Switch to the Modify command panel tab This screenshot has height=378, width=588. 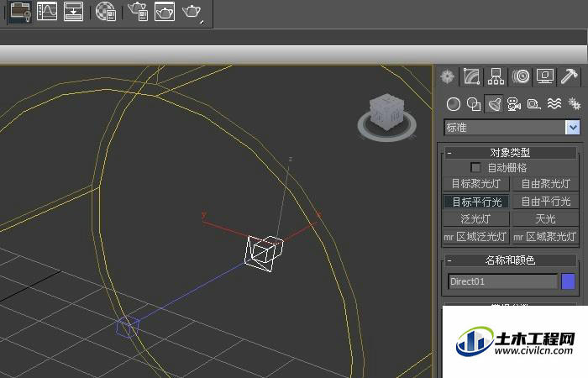coord(472,76)
